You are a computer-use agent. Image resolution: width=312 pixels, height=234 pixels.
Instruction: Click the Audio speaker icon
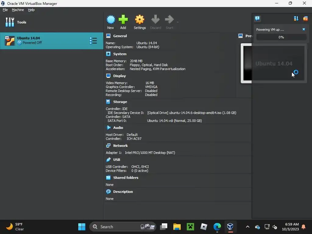(108, 127)
